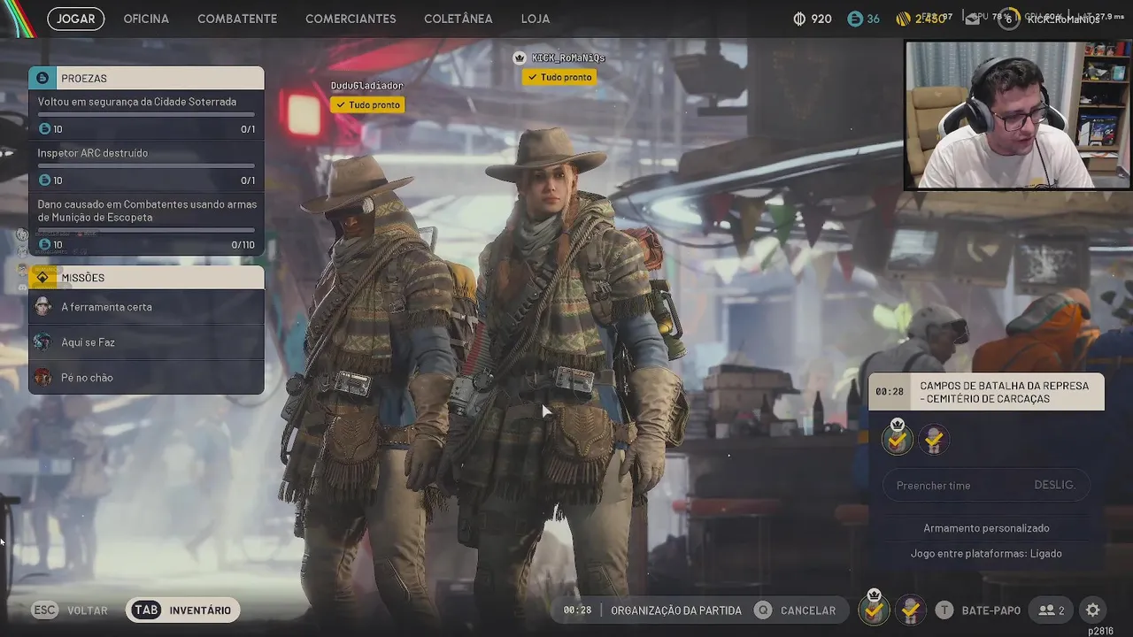1133x637 pixels.
Task: Open the mission 'A ferramenta certa'
Action: (146, 307)
